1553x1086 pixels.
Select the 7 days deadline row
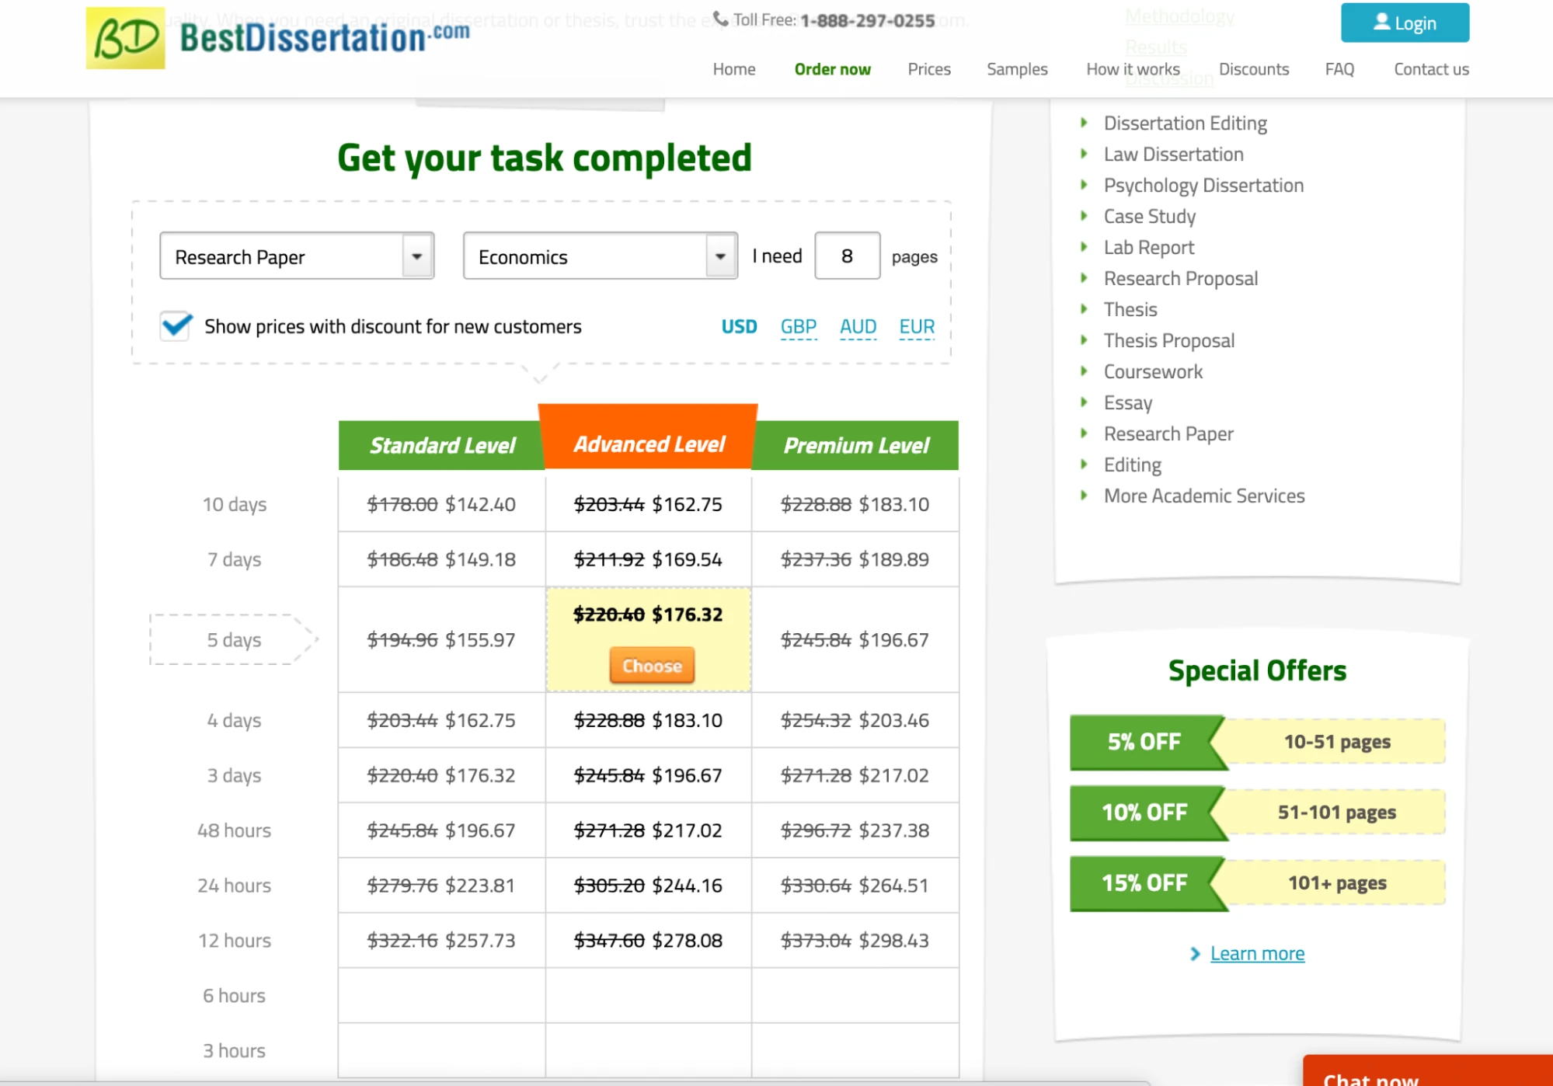(x=235, y=560)
